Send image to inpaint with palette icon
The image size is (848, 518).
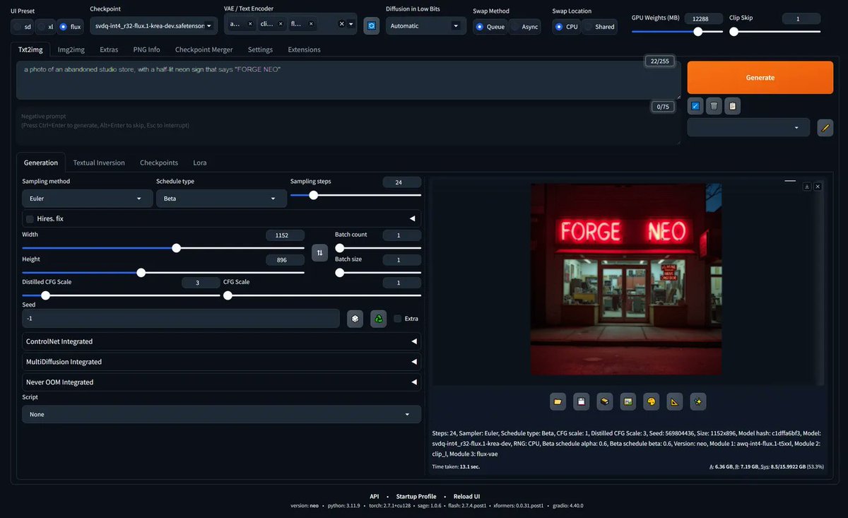tap(652, 401)
